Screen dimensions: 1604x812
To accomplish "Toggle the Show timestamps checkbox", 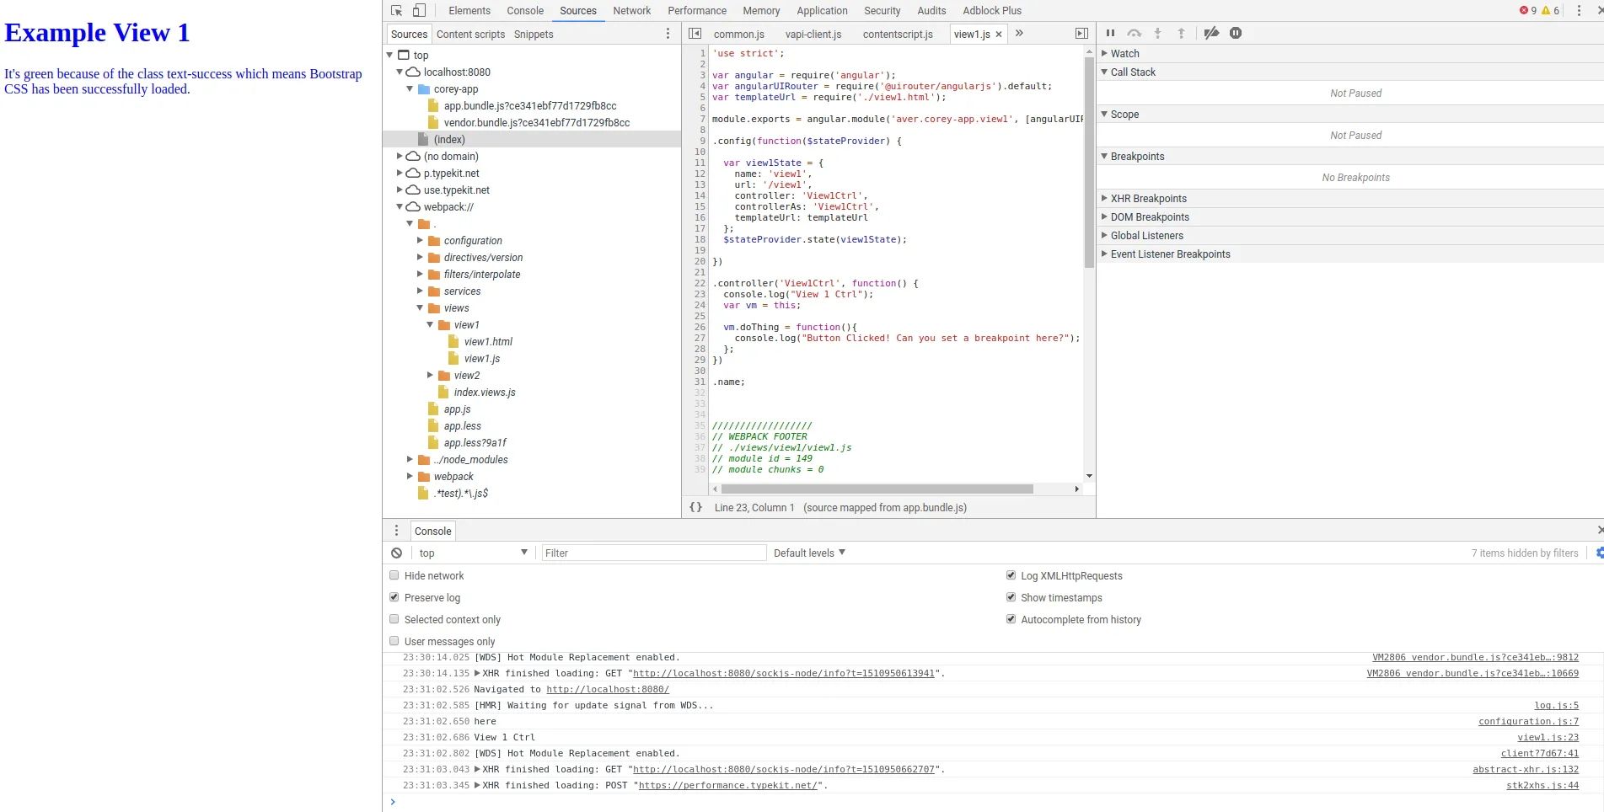I will click(x=1011, y=598).
